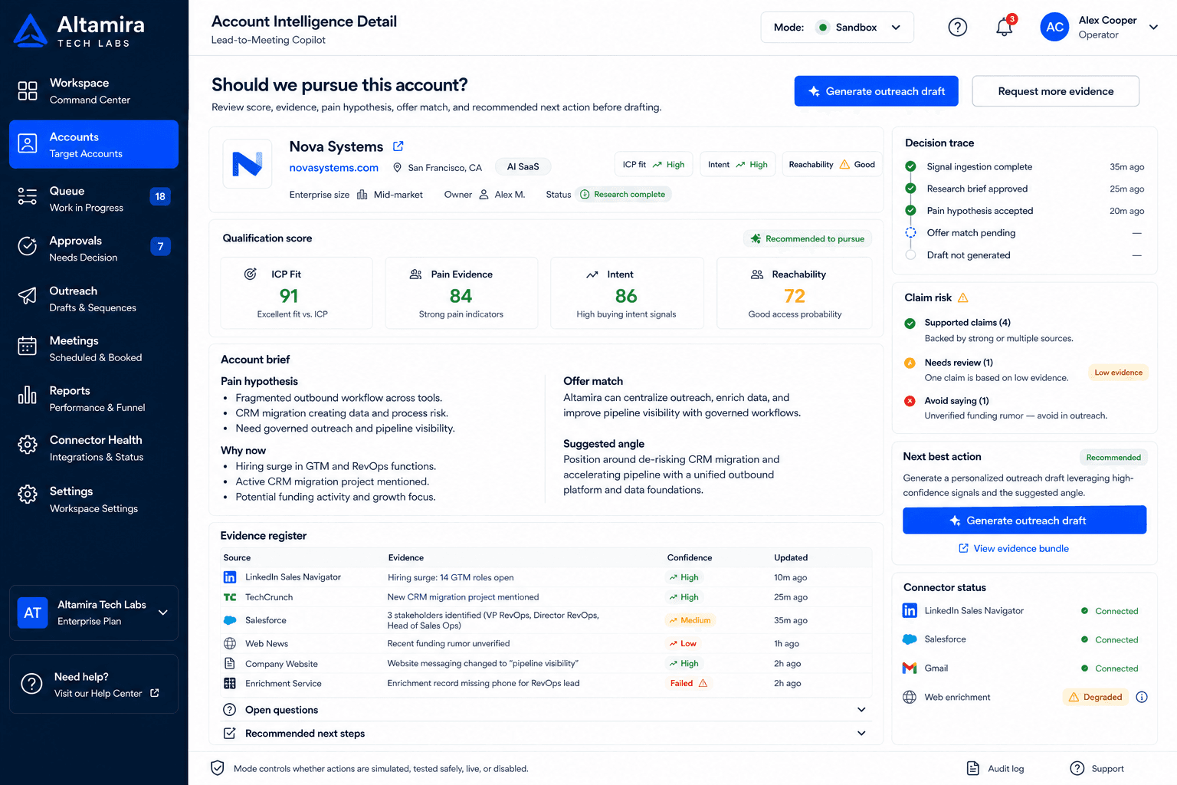The image size is (1177, 785).
Task: Open Reports Performance & Funnel
Action: pyautogui.click(x=93, y=399)
